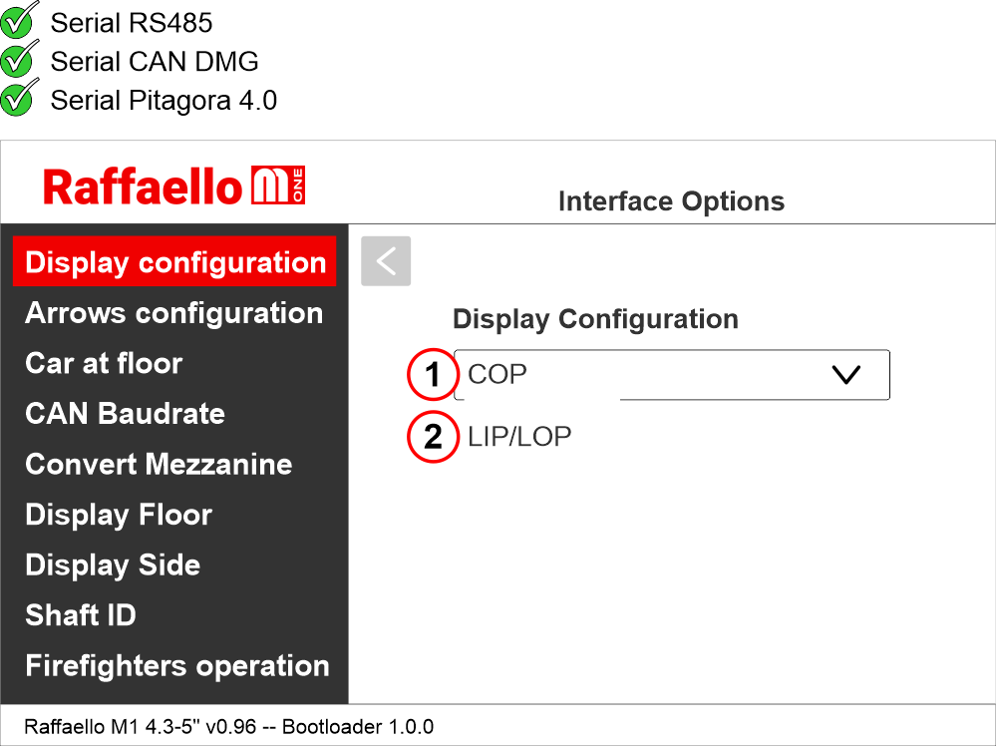Select Display Floor in sidebar
996x746 pixels.
click(119, 515)
